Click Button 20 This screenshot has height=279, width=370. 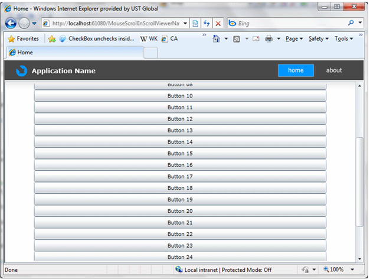point(180,211)
